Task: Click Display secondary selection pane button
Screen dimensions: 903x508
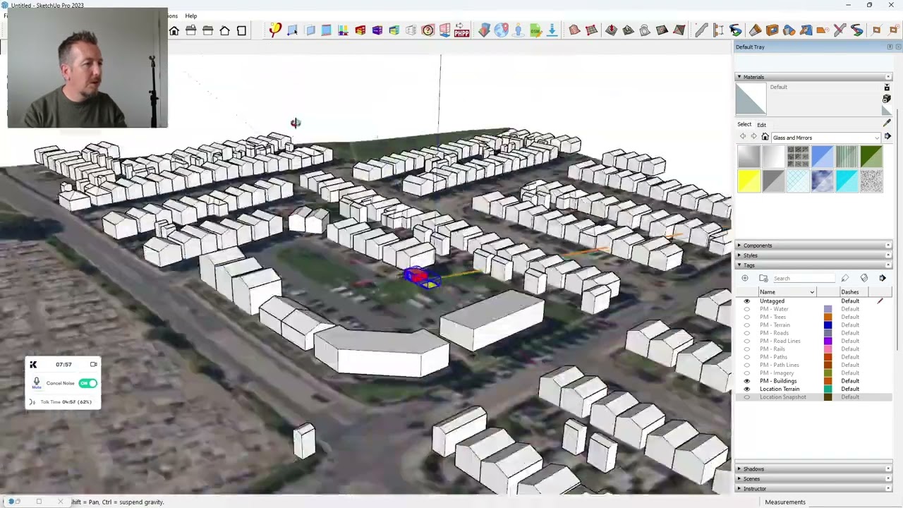Action: [x=887, y=87]
